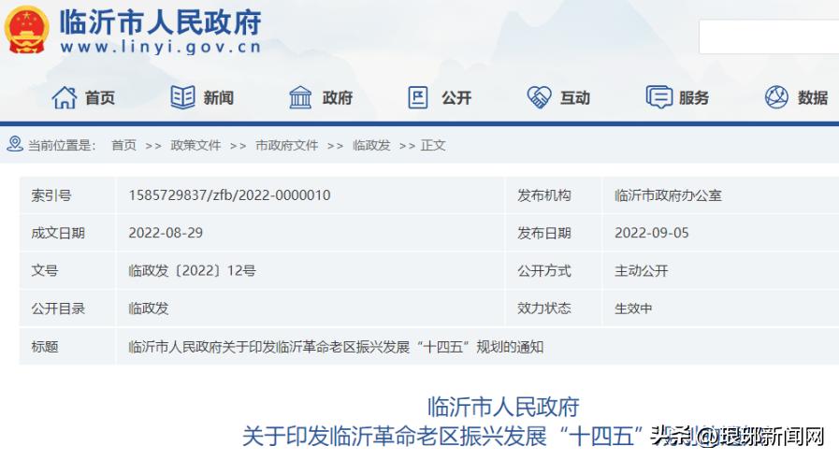Click the article heading 临沂市人民政府
This screenshot has height=460, width=839.
[503, 407]
